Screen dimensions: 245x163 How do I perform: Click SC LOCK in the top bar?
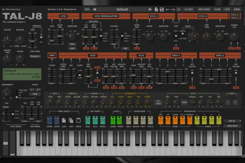pyautogui.click(x=188, y=9)
